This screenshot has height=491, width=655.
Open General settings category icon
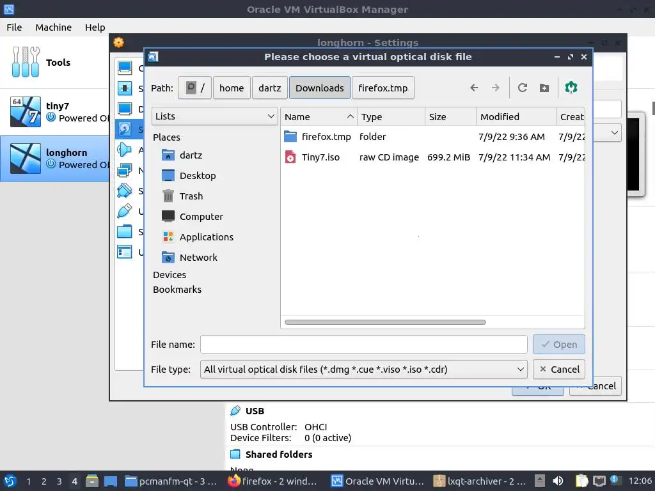(125, 68)
